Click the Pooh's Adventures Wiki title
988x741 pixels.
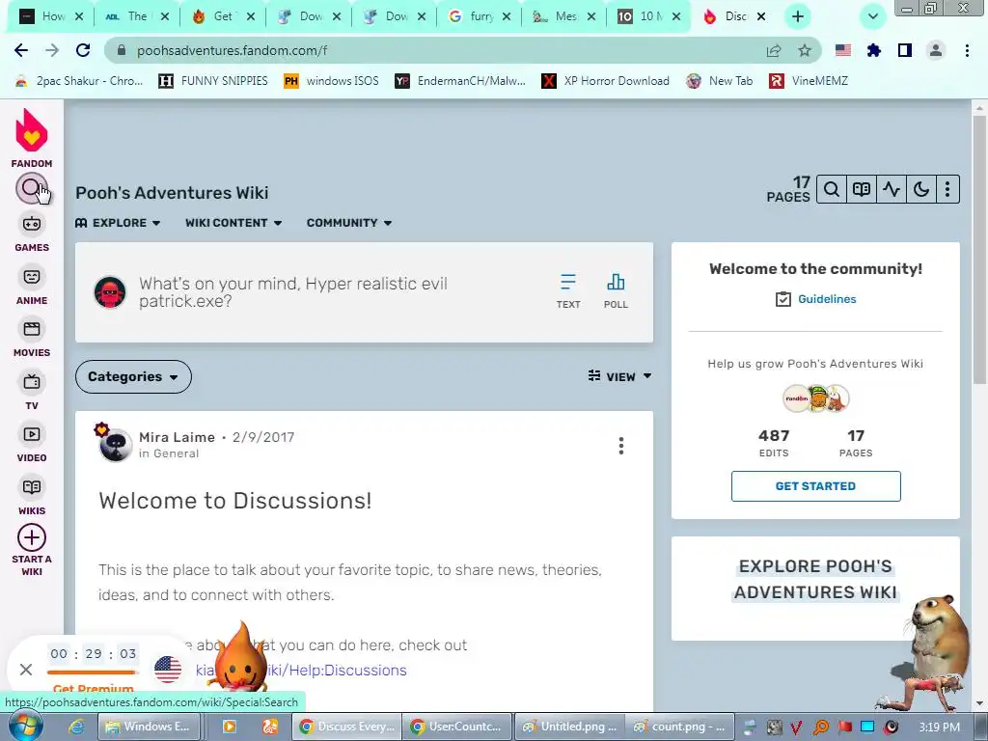click(x=172, y=193)
